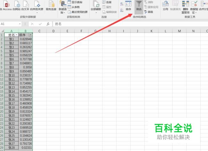Click the 属性 properties button
The width and height of the screenshot is (208, 151).
pos(107,7)
